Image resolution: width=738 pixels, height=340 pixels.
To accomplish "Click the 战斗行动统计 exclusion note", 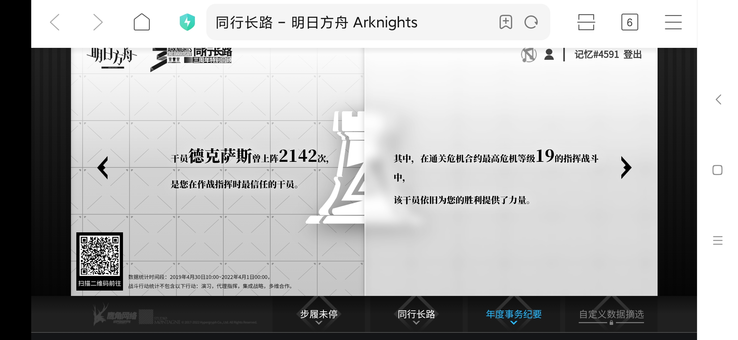I will point(211,286).
